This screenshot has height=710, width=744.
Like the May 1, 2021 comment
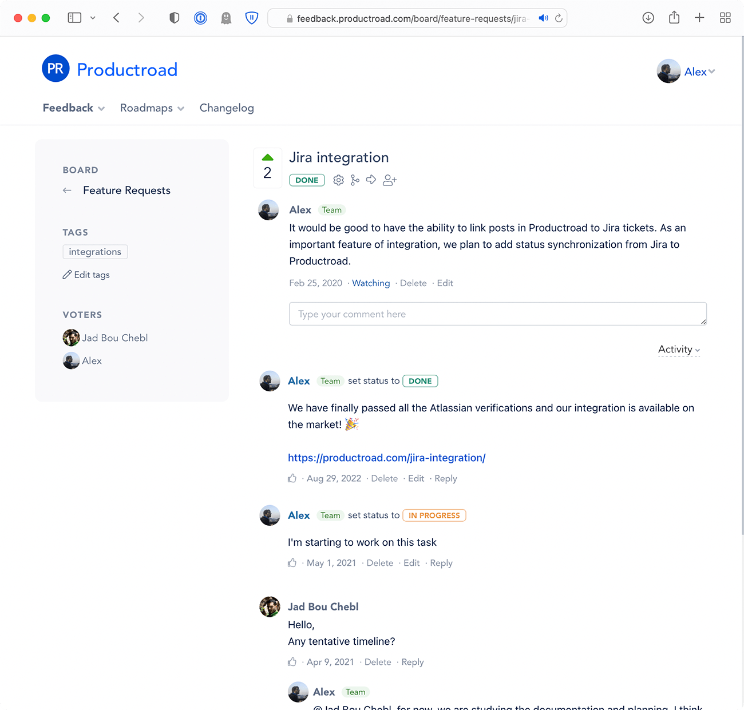[292, 563]
